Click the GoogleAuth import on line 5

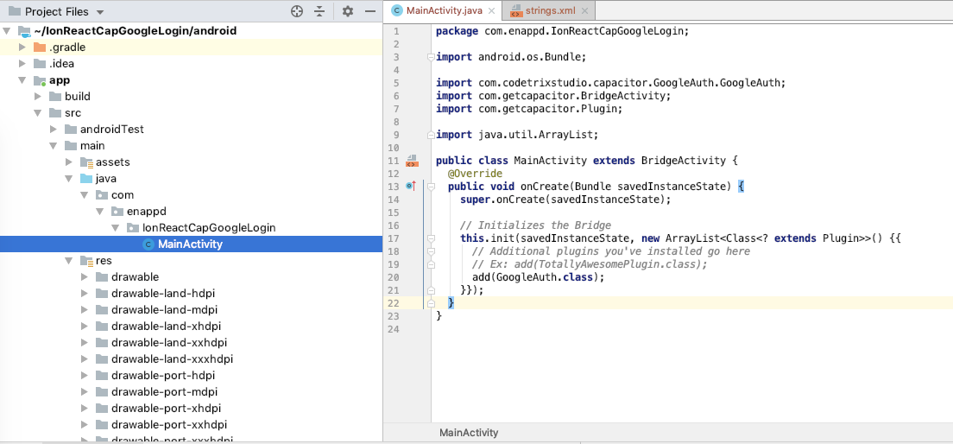coord(611,83)
